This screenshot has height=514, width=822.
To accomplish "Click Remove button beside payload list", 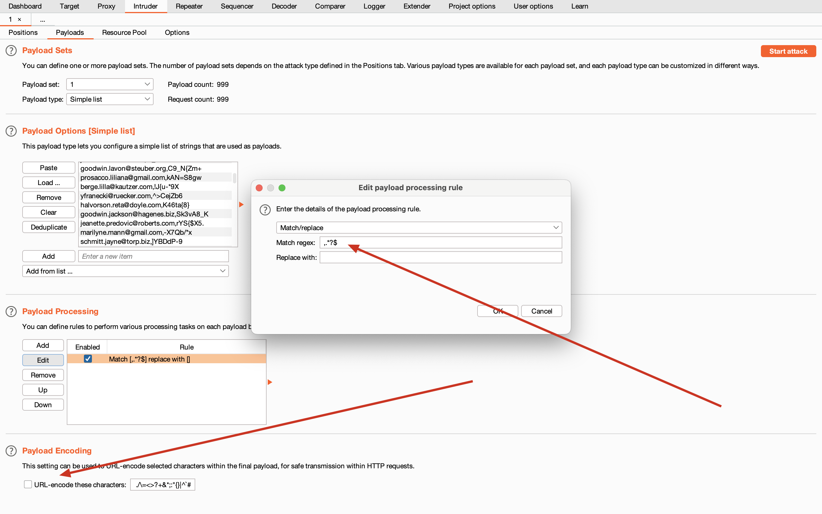I will pos(49,198).
